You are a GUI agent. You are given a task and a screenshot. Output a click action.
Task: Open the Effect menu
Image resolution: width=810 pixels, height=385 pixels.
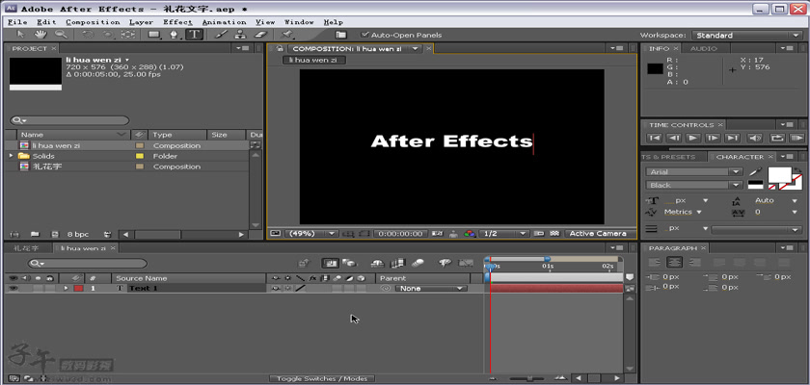(177, 22)
